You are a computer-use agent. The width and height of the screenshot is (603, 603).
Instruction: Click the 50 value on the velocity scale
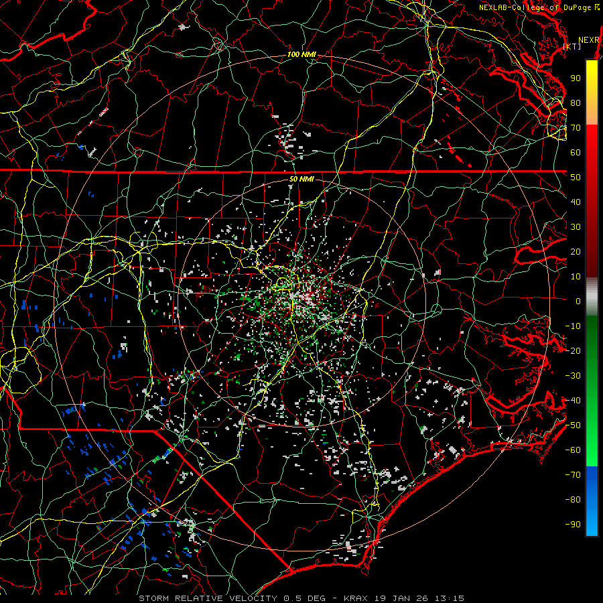[x=576, y=178]
